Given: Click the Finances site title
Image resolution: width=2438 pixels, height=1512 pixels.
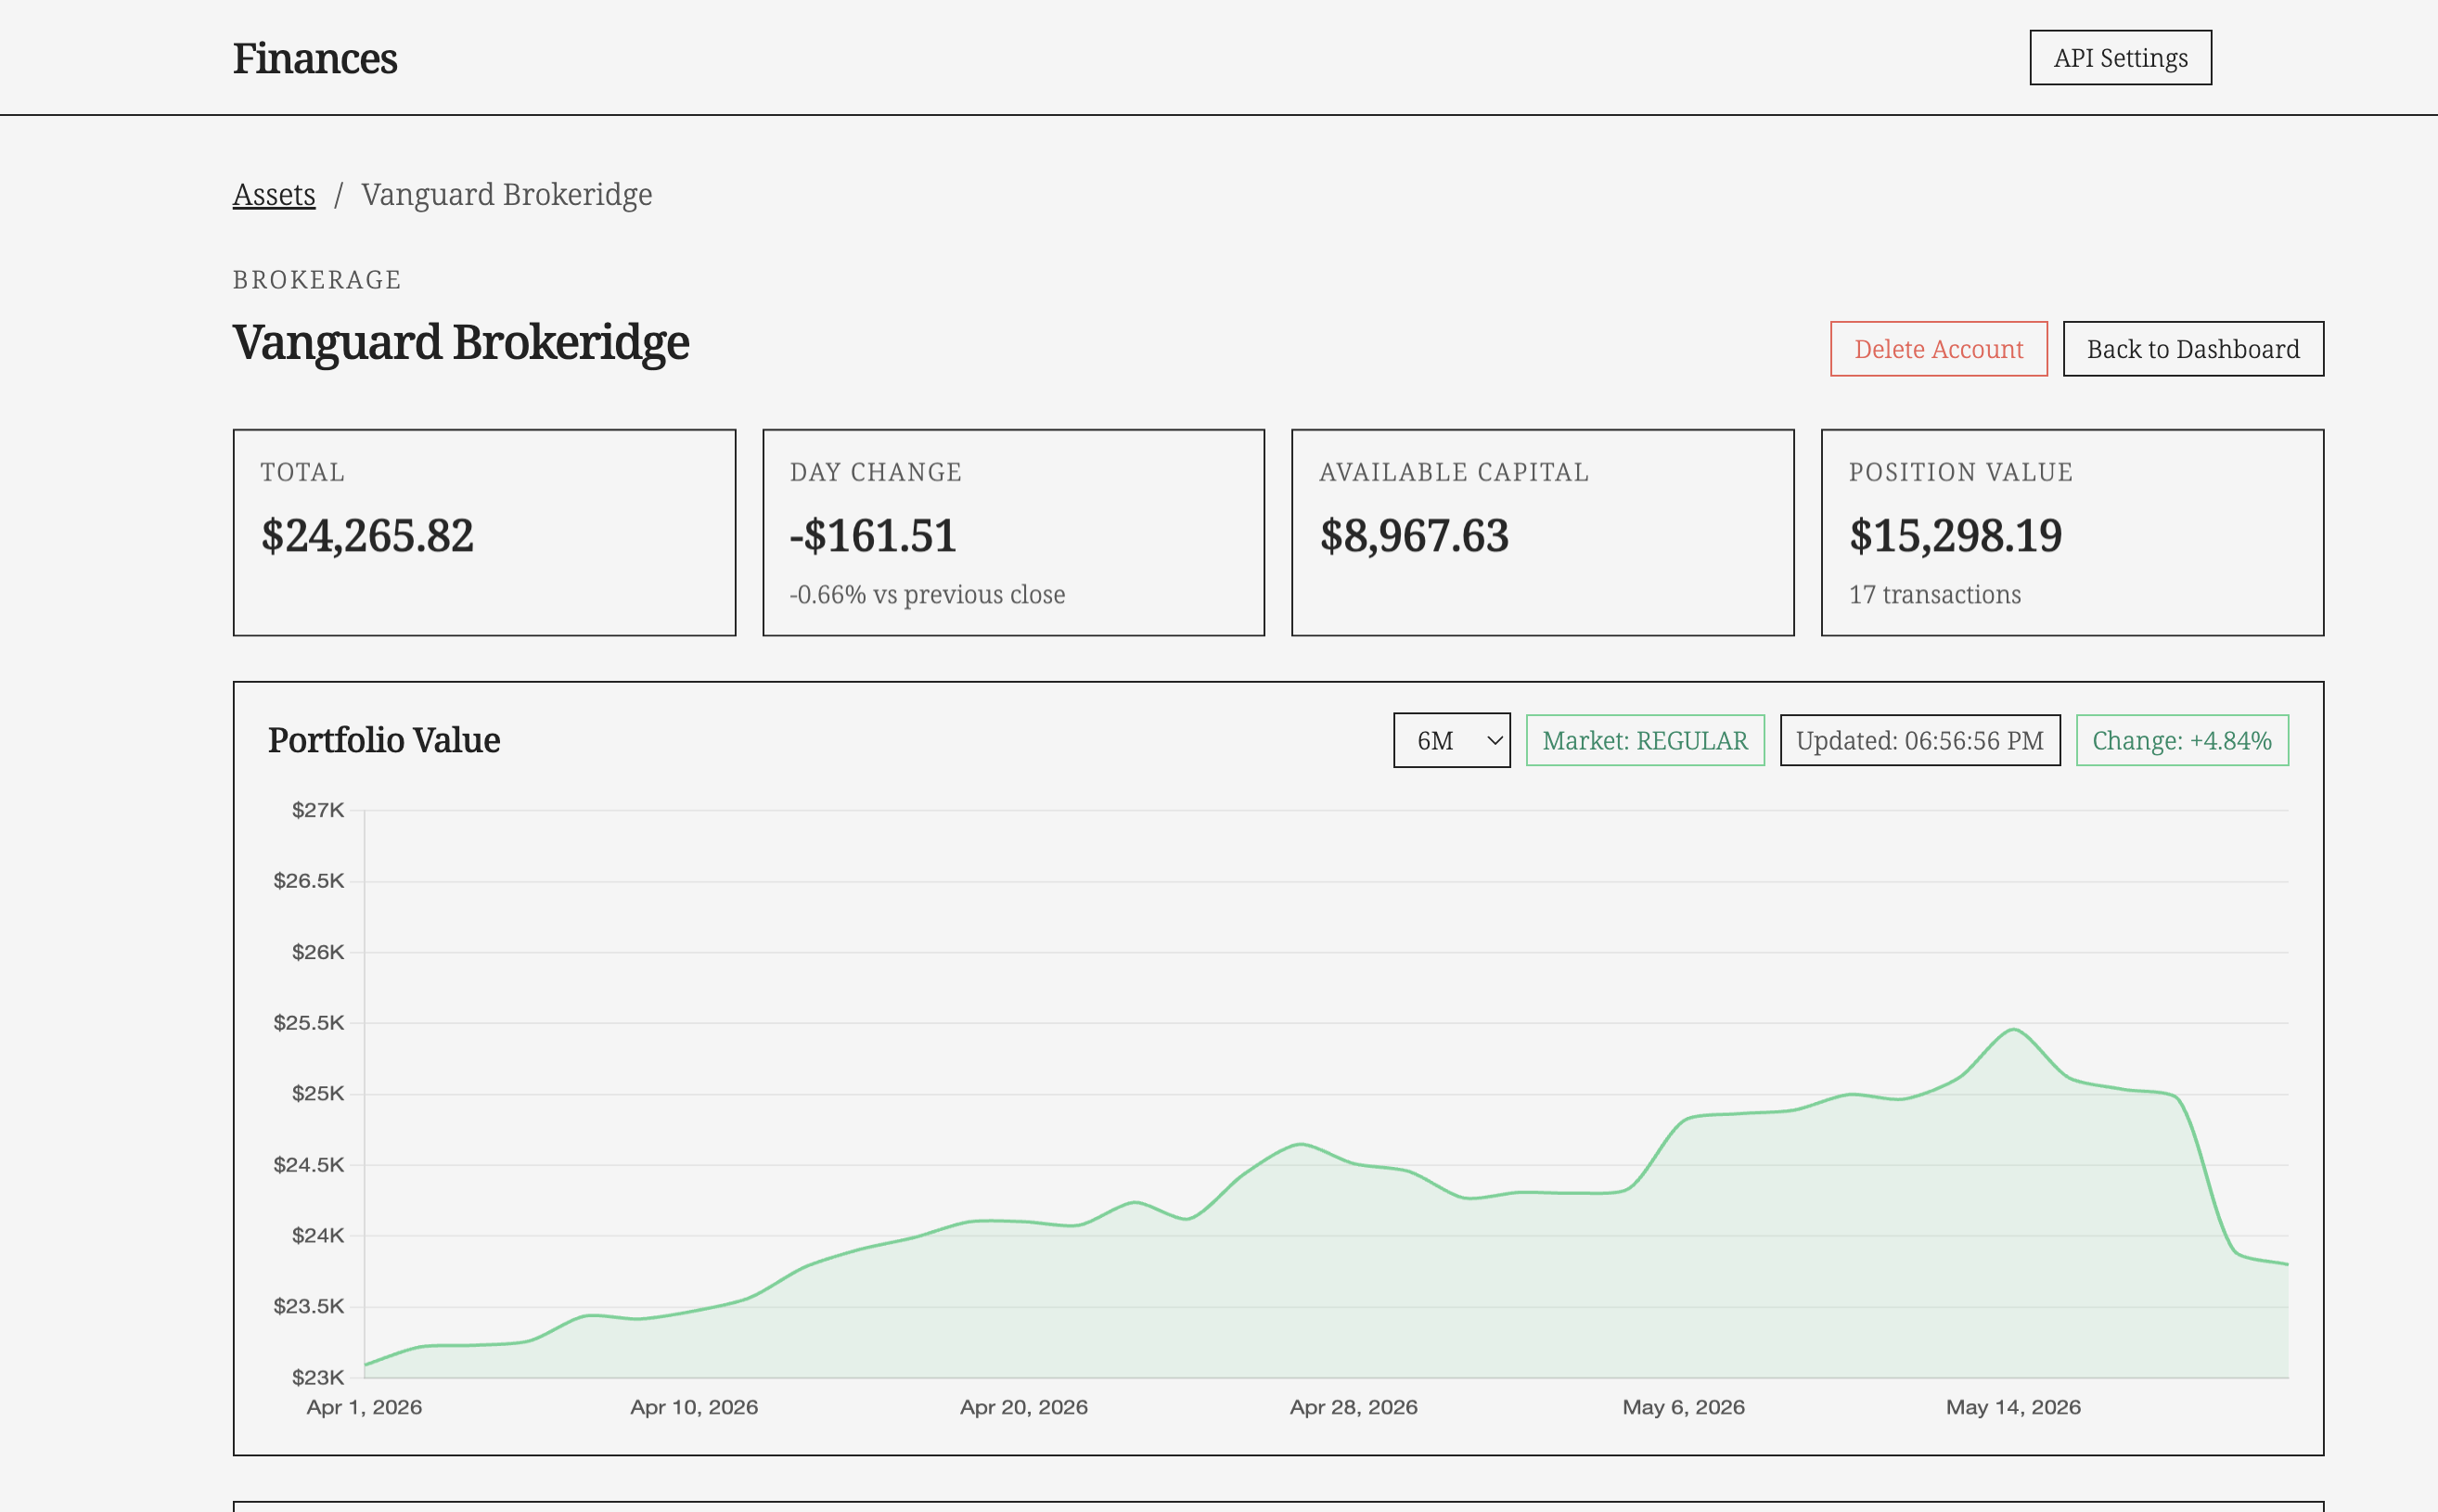Looking at the screenshot, I should coord(315,58).
